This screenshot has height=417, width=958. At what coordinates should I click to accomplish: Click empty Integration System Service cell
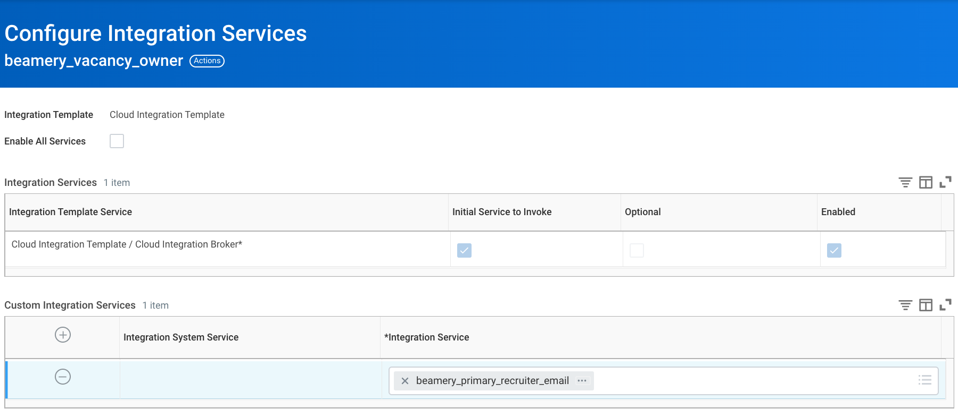(x=251, y=379)
